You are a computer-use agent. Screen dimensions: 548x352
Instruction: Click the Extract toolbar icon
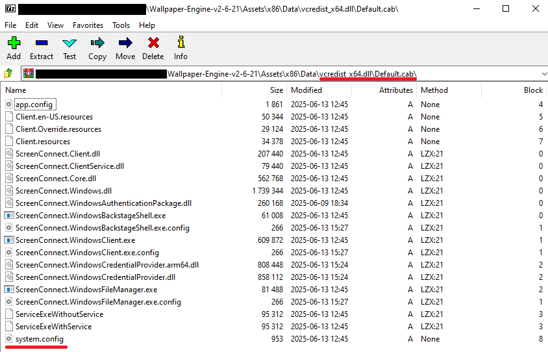[42, 43]
